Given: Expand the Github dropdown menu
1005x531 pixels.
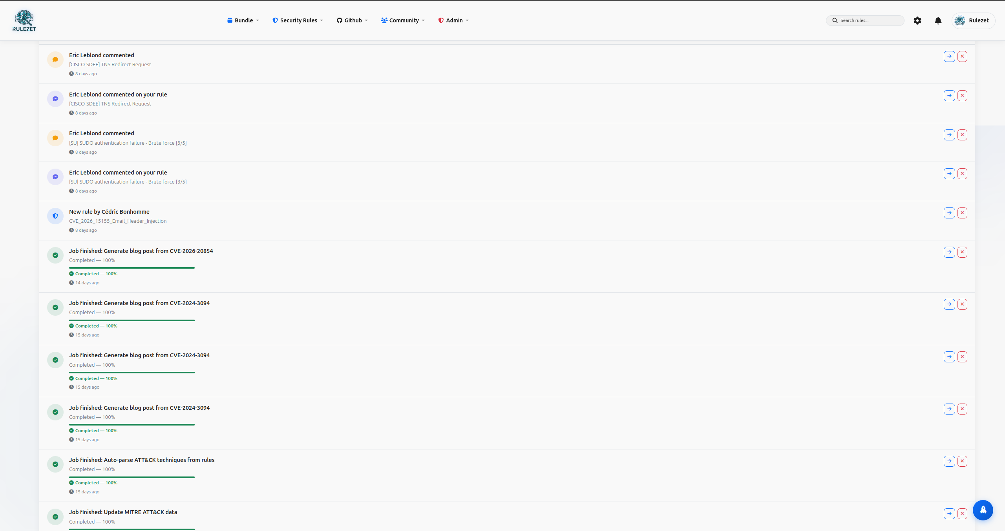Looking at the screenshot, I should [x=352, y=20].
